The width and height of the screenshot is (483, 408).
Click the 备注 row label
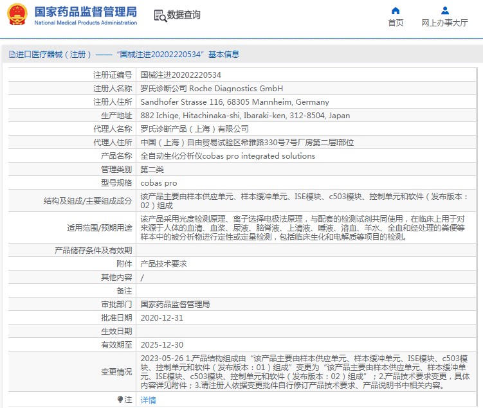click(124, 291)
